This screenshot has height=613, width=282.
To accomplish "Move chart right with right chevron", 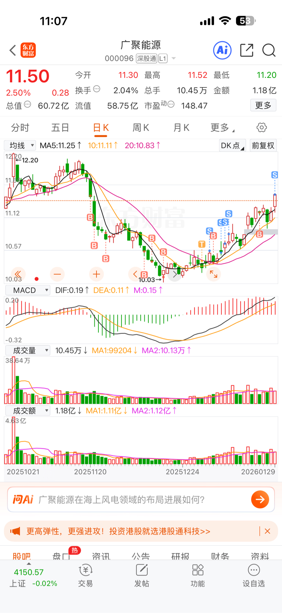I will click(x=174, y=274).
